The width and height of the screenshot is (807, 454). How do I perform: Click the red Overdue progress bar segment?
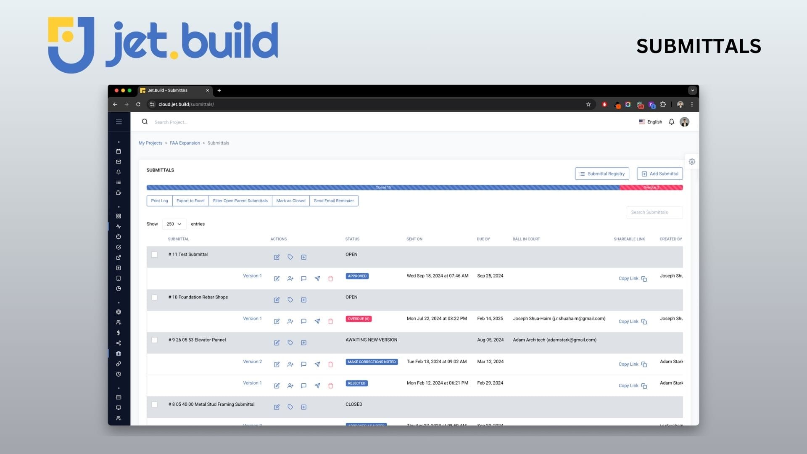pos(651,187)
